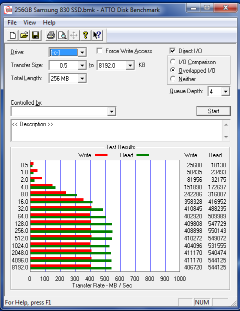
Task: Click the Write value 406720
Action: tap(193, 267)
